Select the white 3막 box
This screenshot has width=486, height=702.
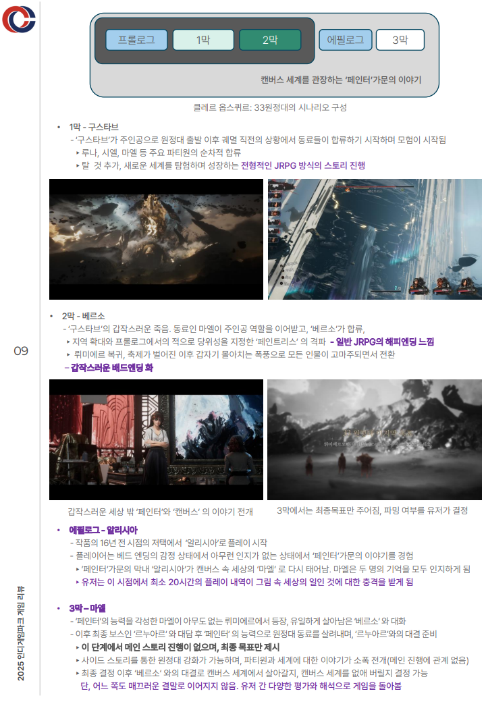tap(400, 40)
